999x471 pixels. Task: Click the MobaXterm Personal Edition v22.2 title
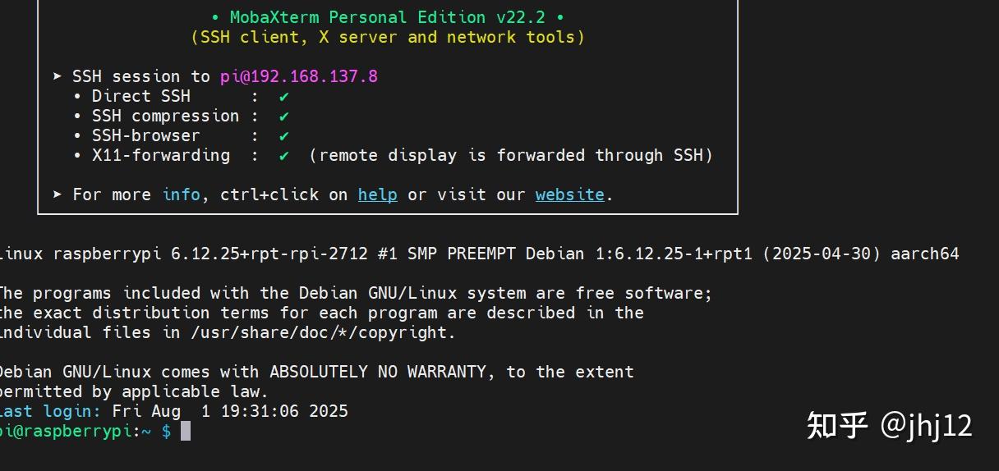click(x=387, y=17)
